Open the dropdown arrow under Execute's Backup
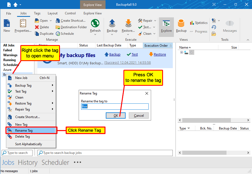Viewport: 252px width, 174px height. point(112,34)
